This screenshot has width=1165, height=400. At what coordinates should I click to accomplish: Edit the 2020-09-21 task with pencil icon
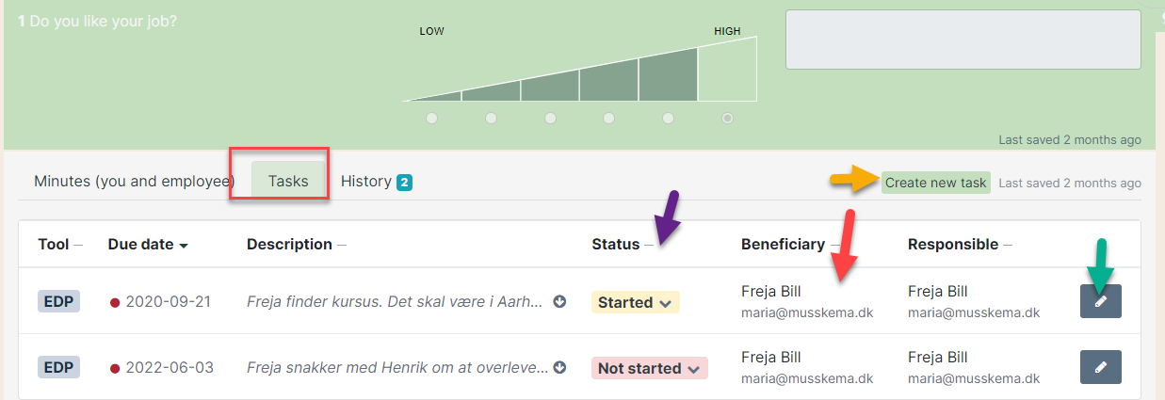click(x=1100, y=301)
